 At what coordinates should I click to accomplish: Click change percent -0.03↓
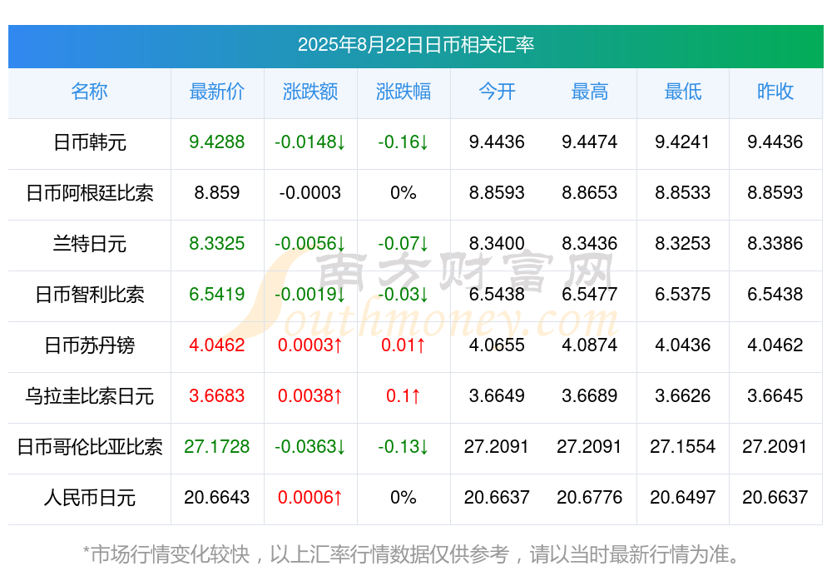404,294
